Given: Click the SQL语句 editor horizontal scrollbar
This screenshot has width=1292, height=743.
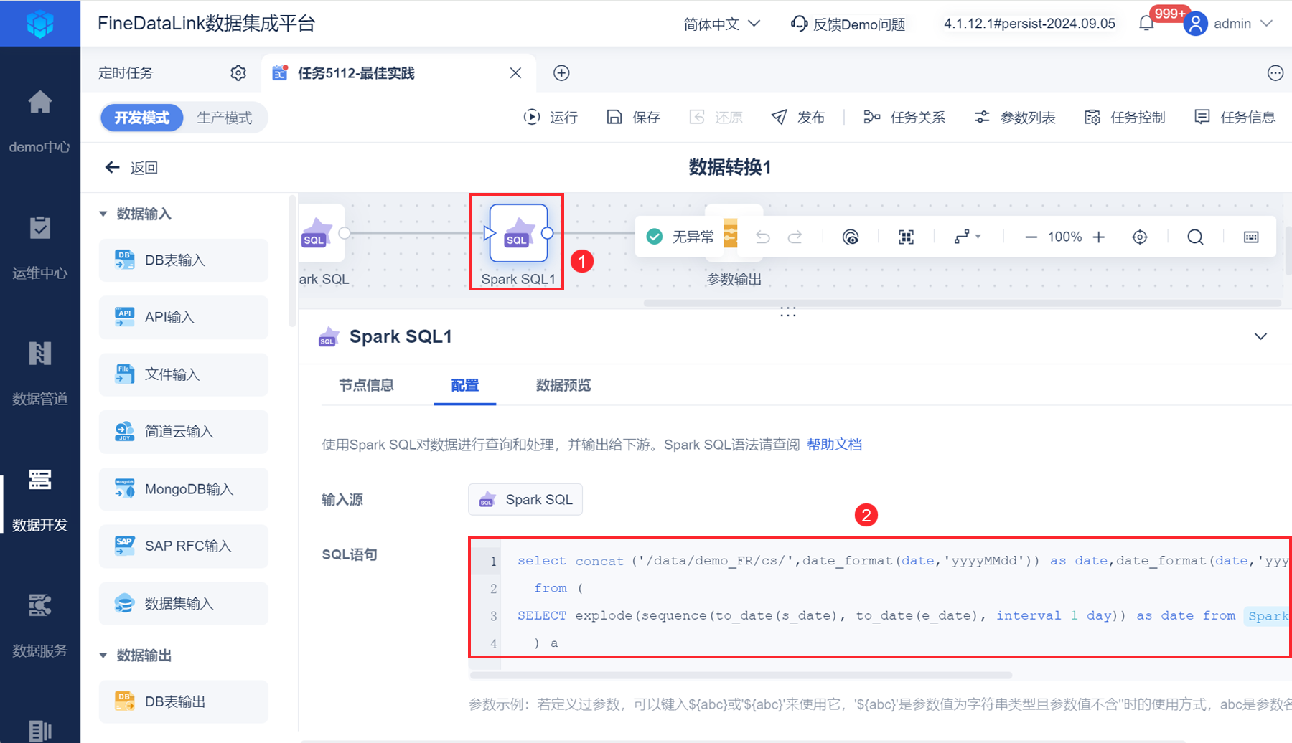Looking at the screenshot, I should [741, 675].
